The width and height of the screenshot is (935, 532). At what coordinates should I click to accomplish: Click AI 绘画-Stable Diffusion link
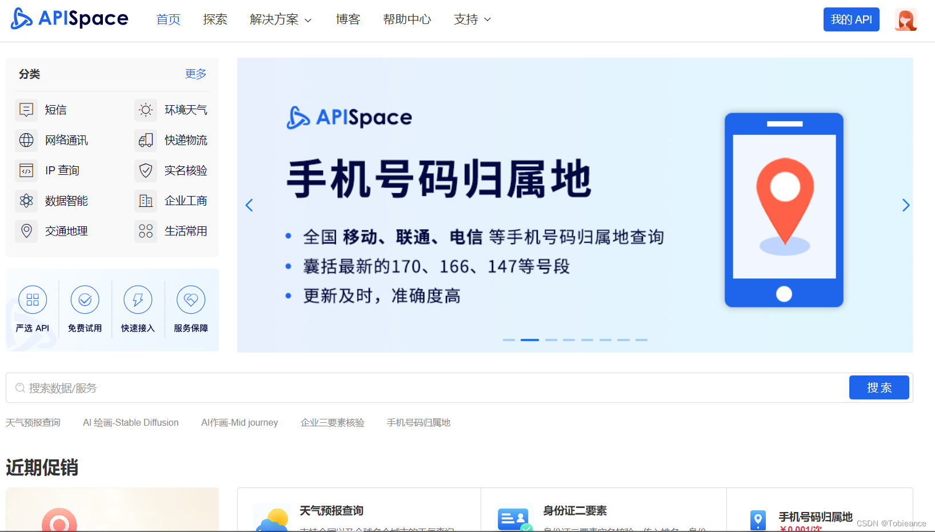[x=131, y=422]
